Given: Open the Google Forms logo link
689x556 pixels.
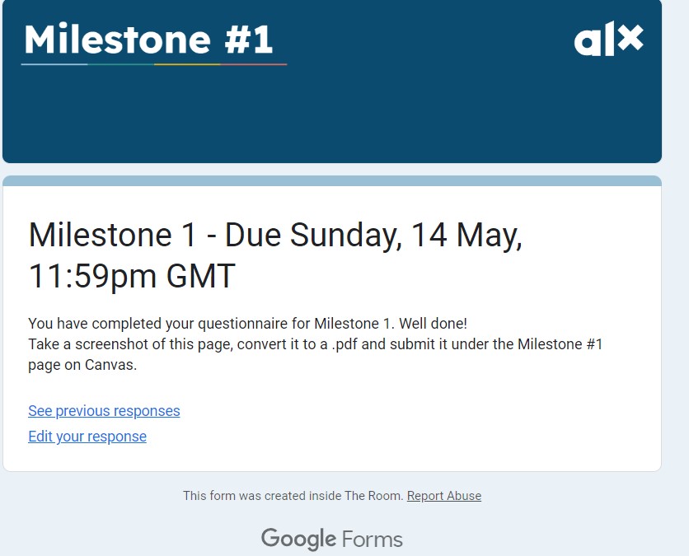Looking at the screenshot, I should coord(331,540).
